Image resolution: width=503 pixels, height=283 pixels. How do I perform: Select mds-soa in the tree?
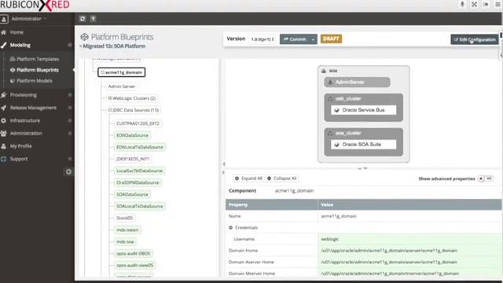coord(125,241)
